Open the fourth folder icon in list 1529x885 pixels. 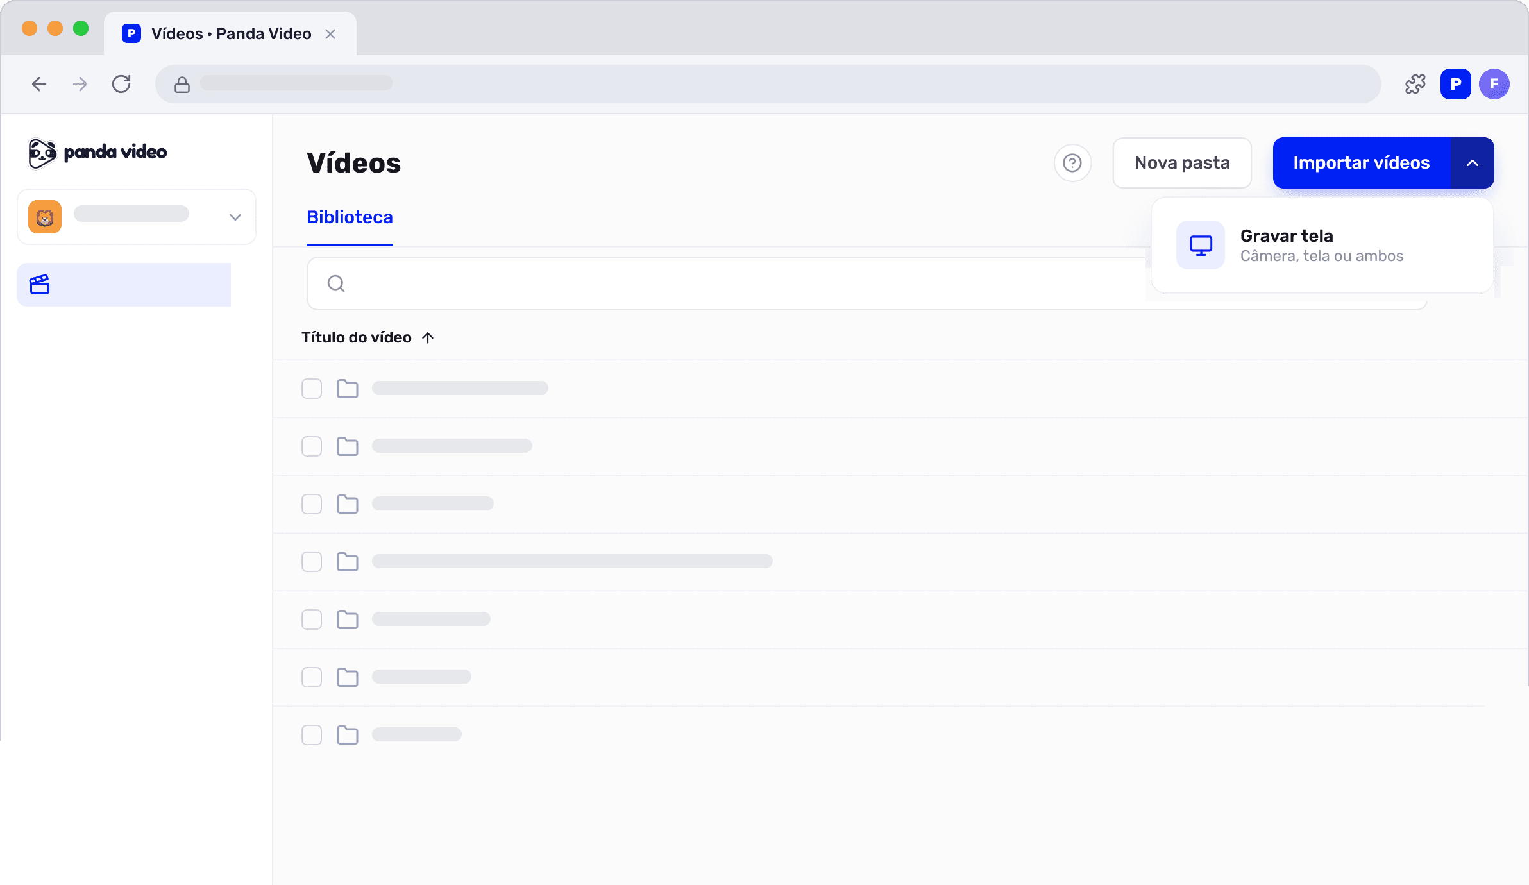click(x=348, y=562)
